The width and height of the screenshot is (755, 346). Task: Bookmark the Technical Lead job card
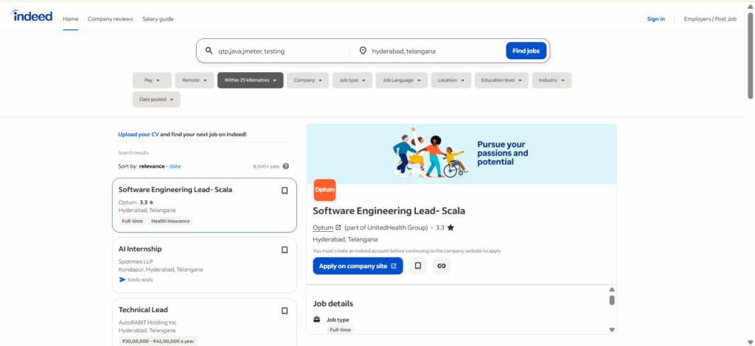tap(285, 311)
